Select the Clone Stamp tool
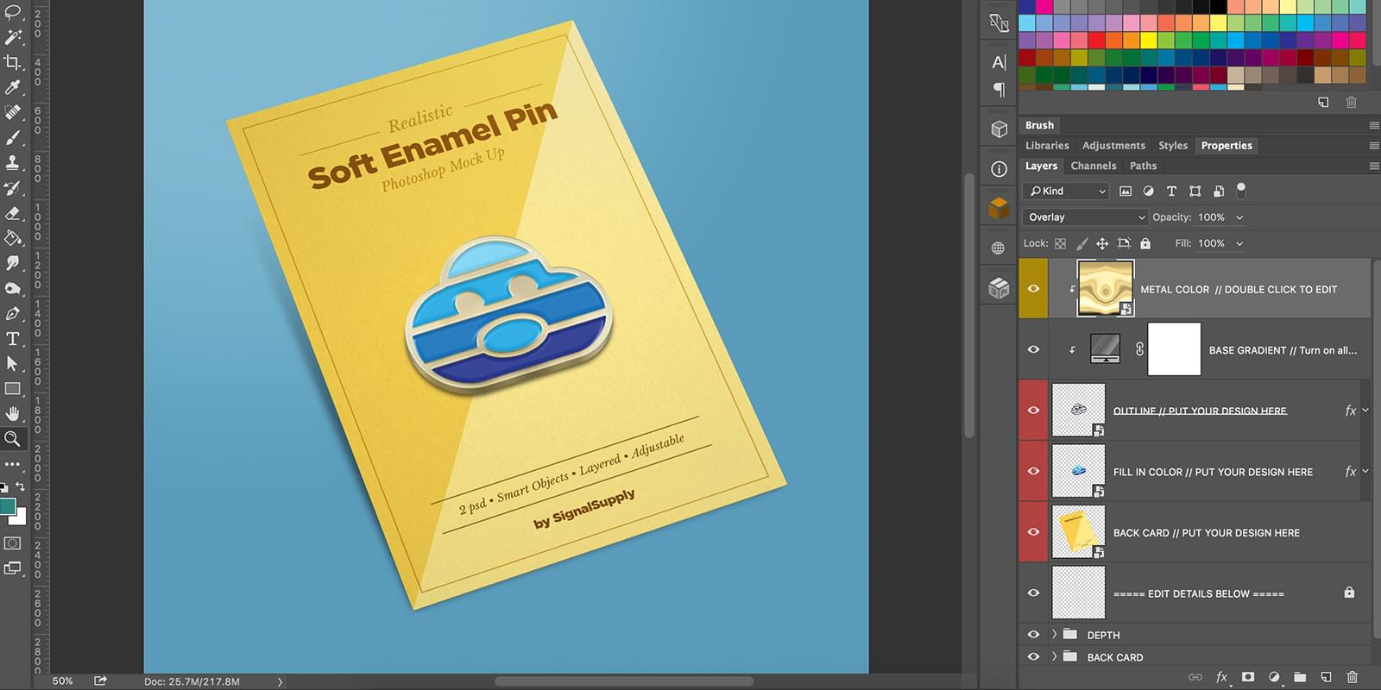Image resolution: width=1381 pixels, height=690 pixels. [13, 162]
